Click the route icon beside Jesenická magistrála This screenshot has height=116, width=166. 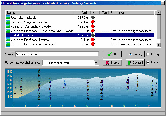(8, 17)
